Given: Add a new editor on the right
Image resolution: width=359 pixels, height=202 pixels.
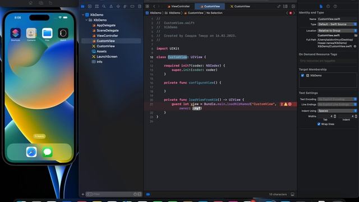Looking at the screenshot, I should pos(293,6).
